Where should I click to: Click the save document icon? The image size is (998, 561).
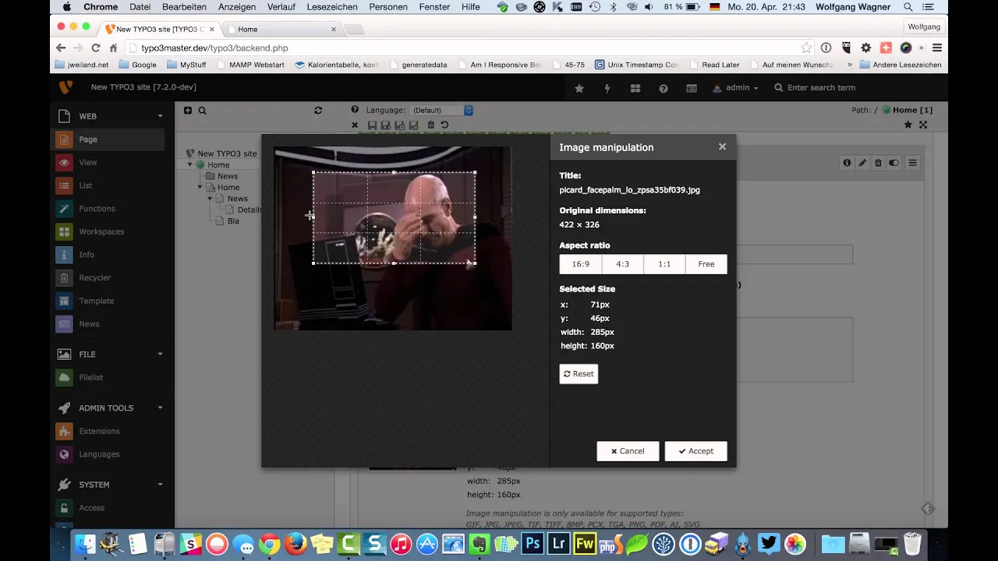pos(372,125)
